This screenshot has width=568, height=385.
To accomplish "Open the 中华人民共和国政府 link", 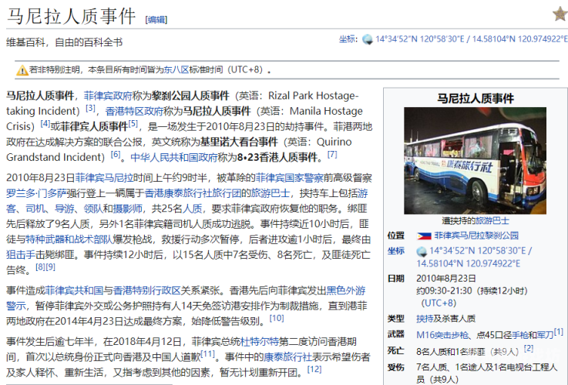I will (174, 157).
